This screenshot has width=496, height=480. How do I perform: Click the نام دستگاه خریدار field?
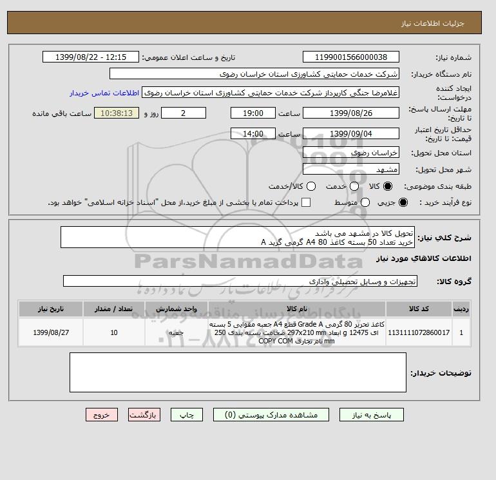point(254,73)
